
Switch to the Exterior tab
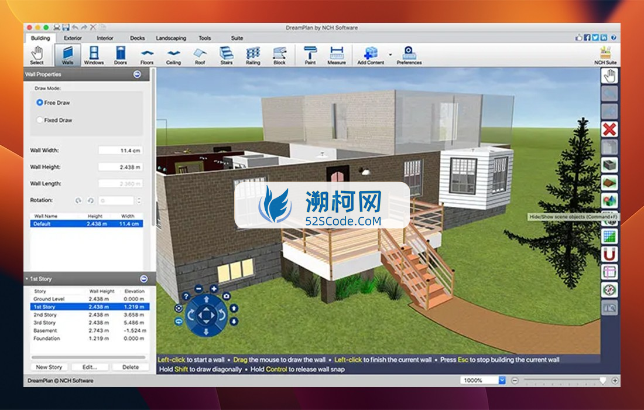pos(73,38)
